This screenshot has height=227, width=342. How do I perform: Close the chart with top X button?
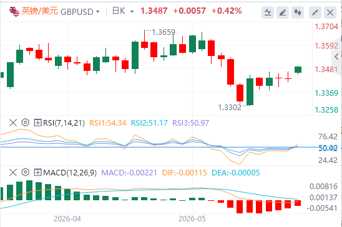(x=330, y=12)
